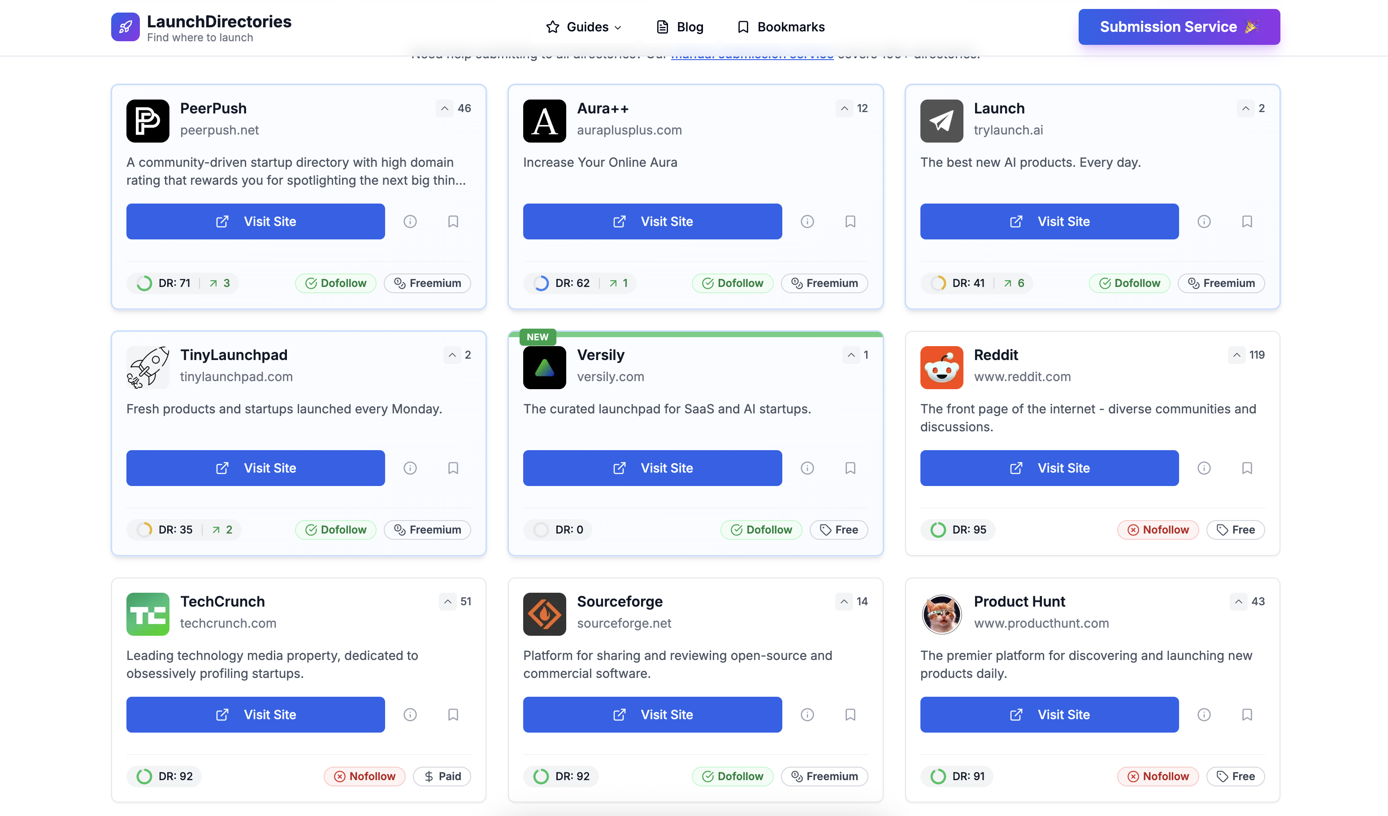Screen dimensions: 1388x816
Task: Toggle bookmark on the Launch card
Action: 1246,221
